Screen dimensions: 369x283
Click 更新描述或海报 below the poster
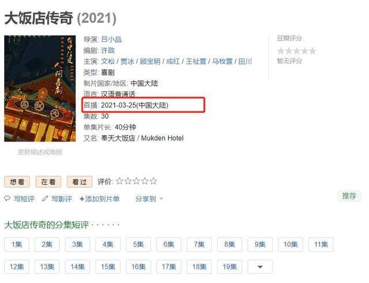(x=40, y=152)
